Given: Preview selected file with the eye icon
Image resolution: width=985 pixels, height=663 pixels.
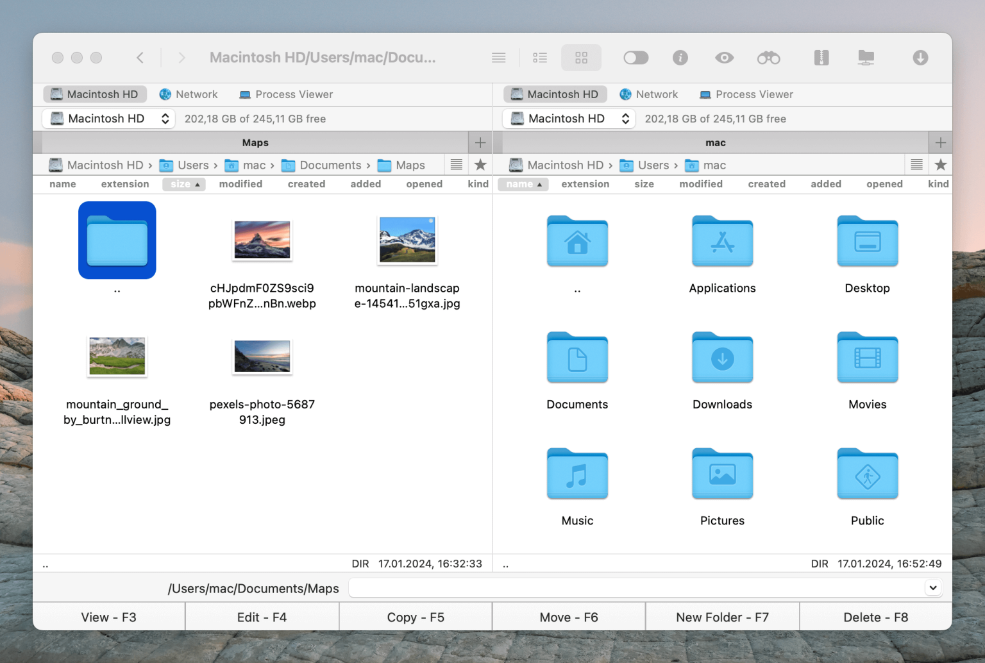Looking at the screenshot, I should (724, 58).
